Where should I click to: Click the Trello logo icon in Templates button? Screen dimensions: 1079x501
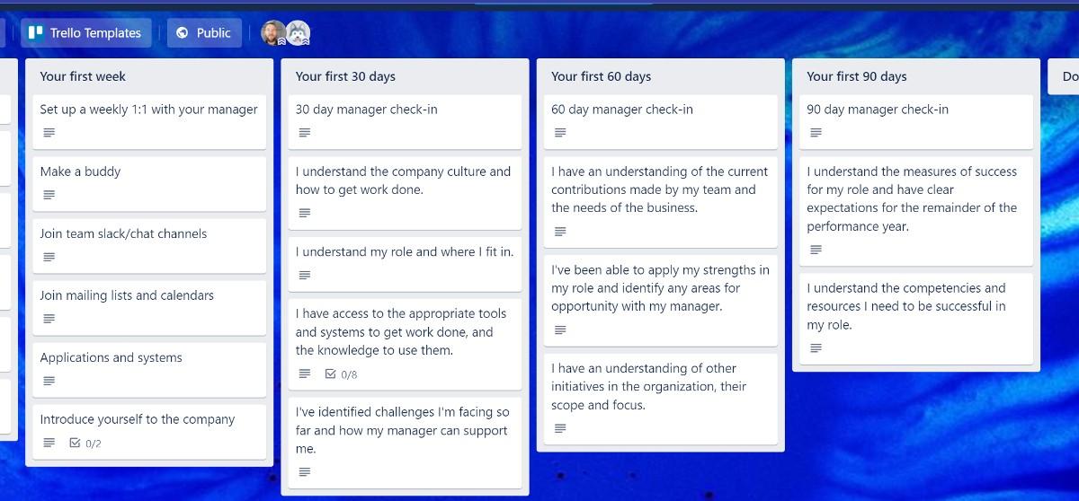pos(36,33)
